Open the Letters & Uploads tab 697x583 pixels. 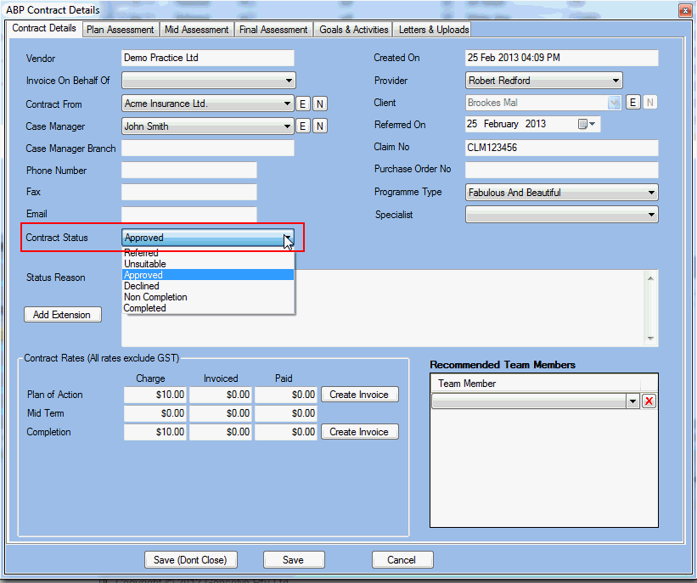click(x=434, y=30)
